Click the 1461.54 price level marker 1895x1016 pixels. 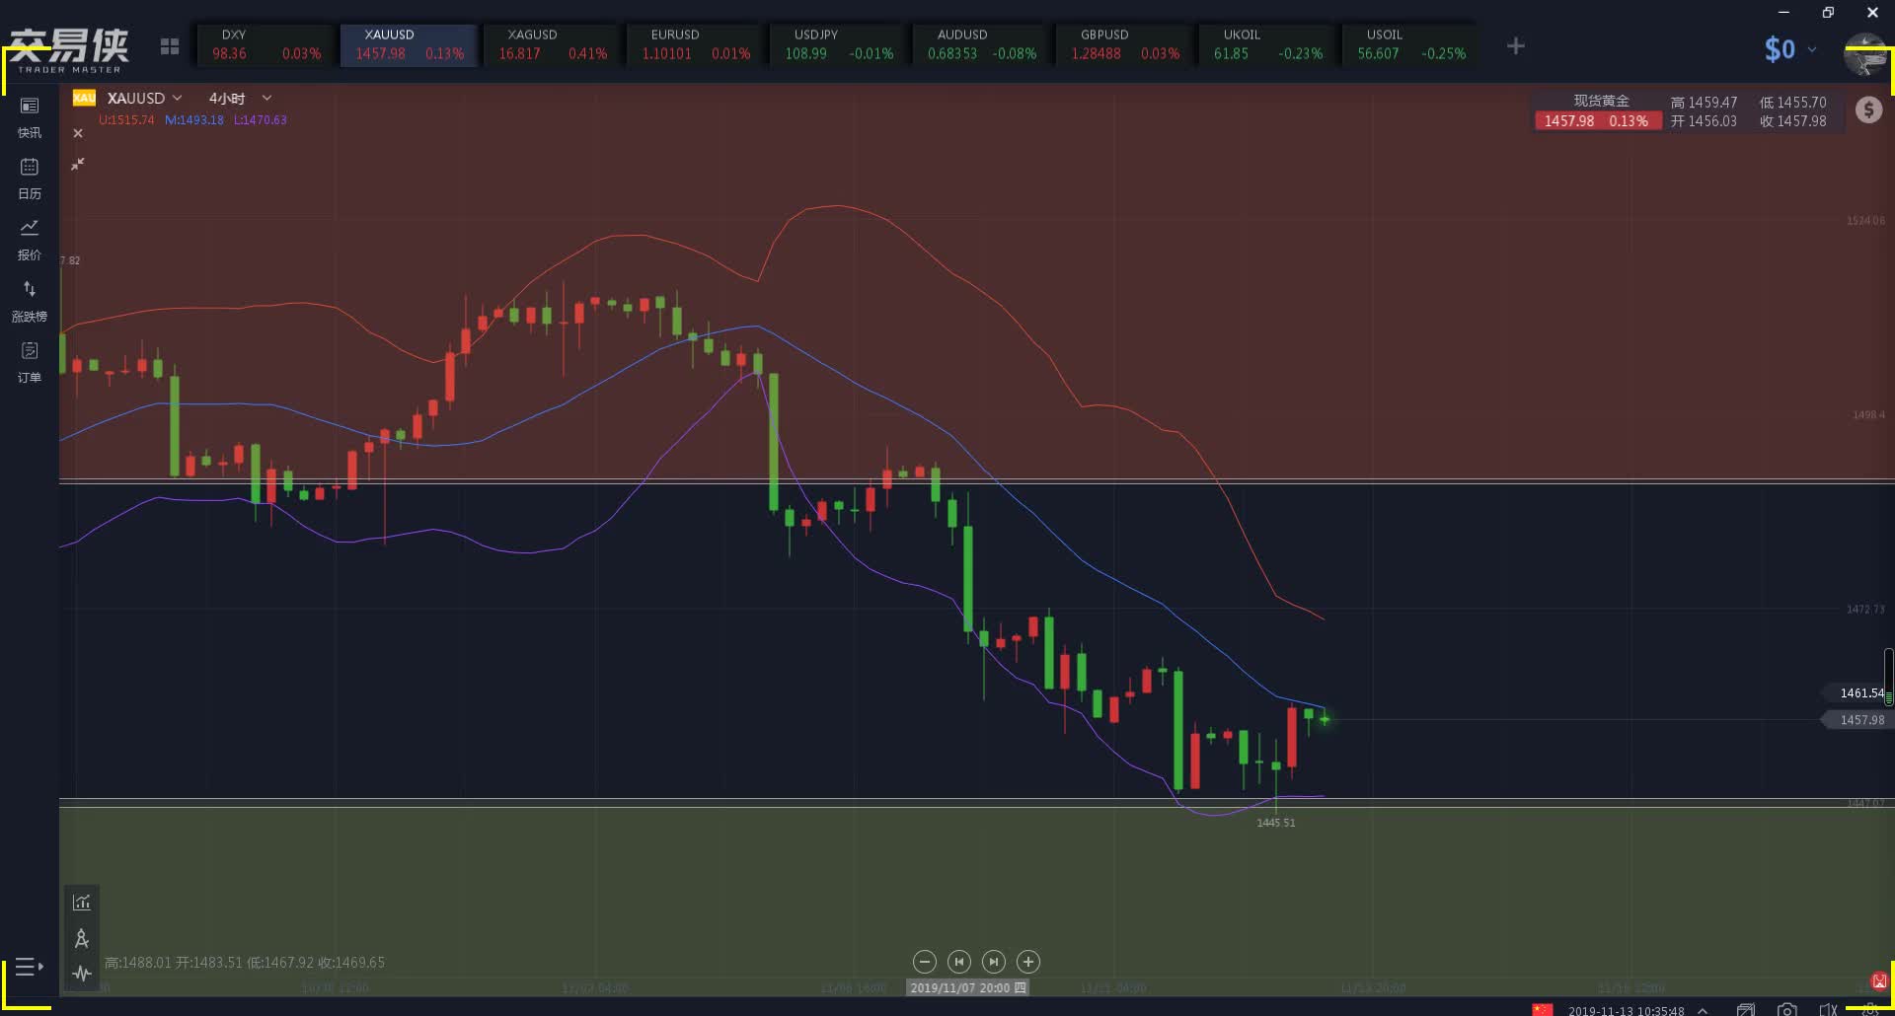pos(1859,693)
